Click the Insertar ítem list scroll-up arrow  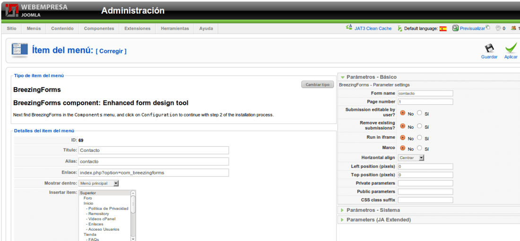pyautogui.click(x=133, y=193)
